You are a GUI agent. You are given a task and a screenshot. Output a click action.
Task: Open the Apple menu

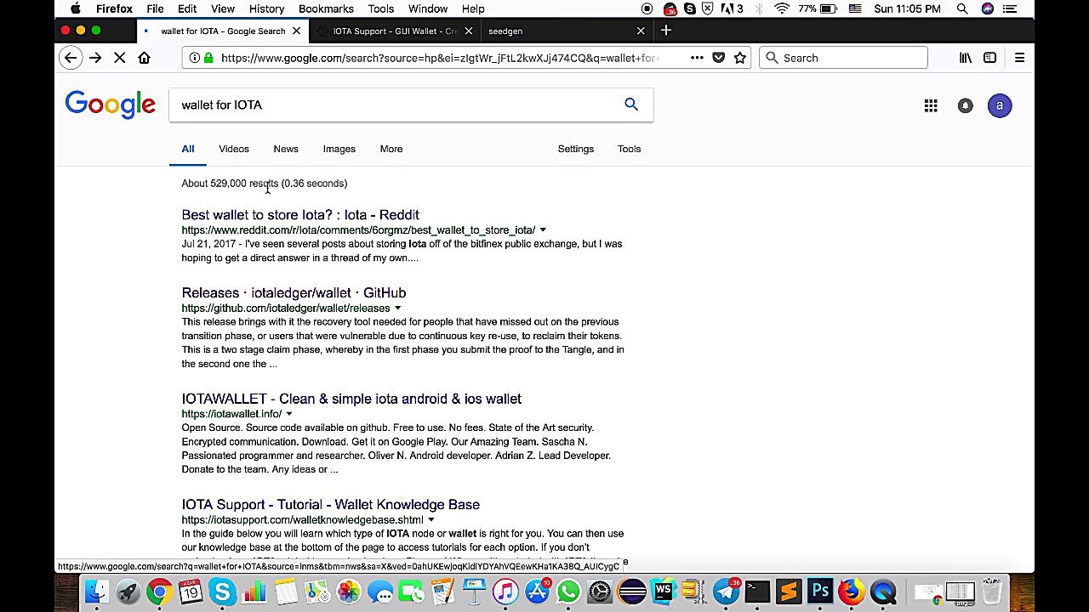[76, 8]
